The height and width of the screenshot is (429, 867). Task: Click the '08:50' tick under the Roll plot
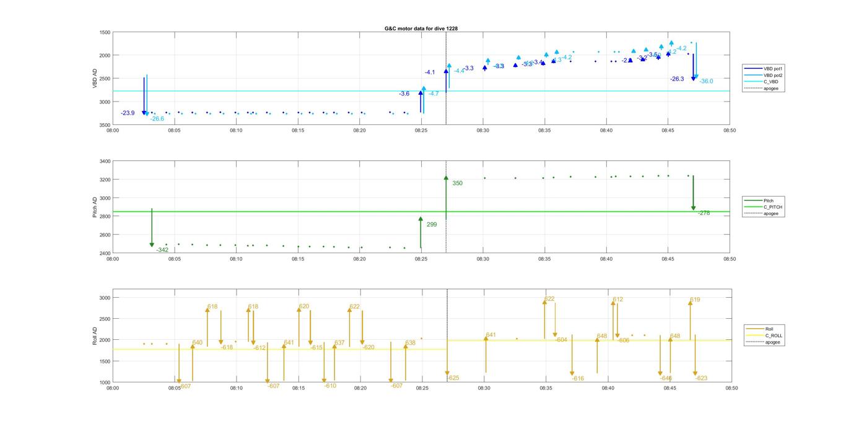(x=731, y=389)
